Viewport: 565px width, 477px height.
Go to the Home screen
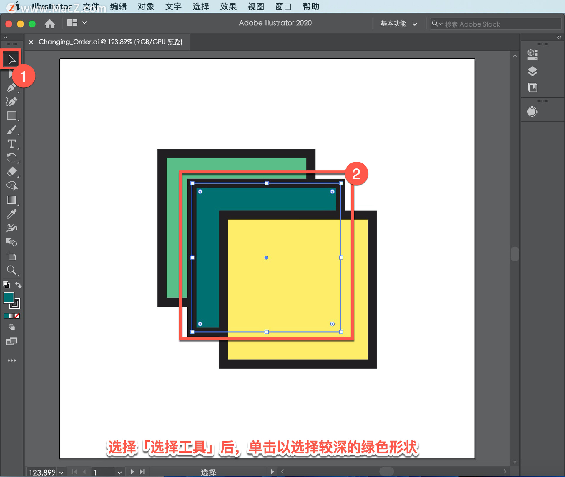tap(50, 24)
